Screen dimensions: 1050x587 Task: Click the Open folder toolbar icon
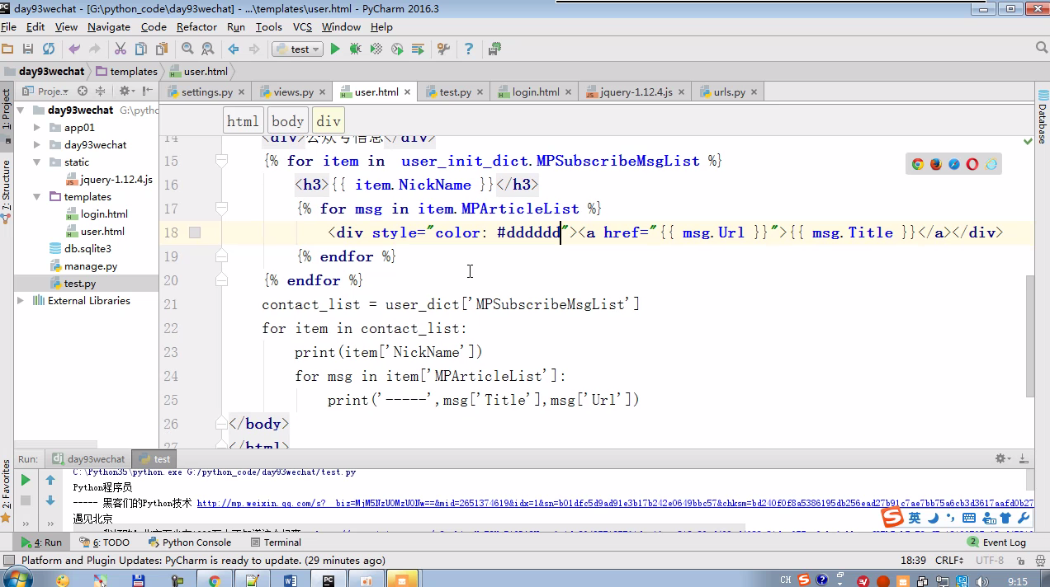click(7, 49)
